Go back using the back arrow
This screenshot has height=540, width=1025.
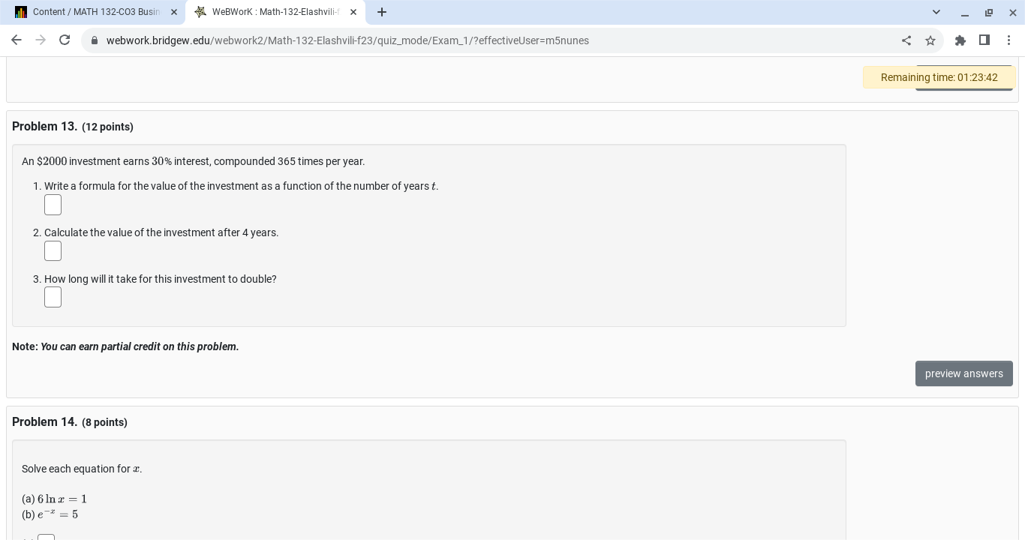click(17, 40)
